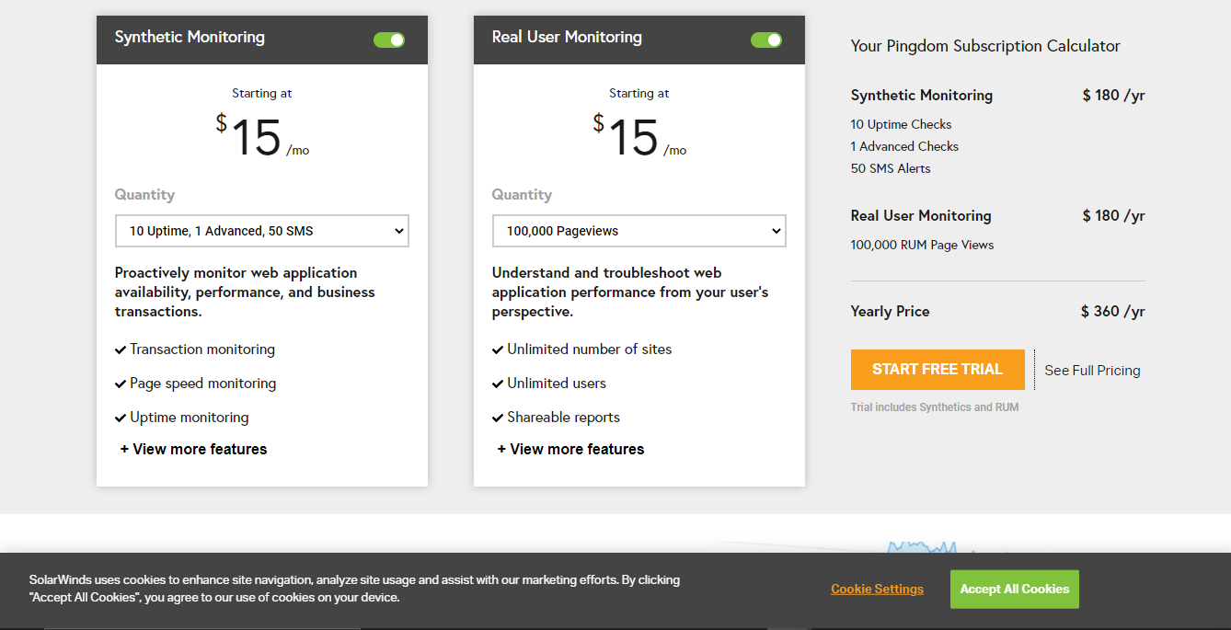The width and height of the screenshot is (1231, 630).
Task: Open the See Full Pricing link
Action: pos(1092,370)
